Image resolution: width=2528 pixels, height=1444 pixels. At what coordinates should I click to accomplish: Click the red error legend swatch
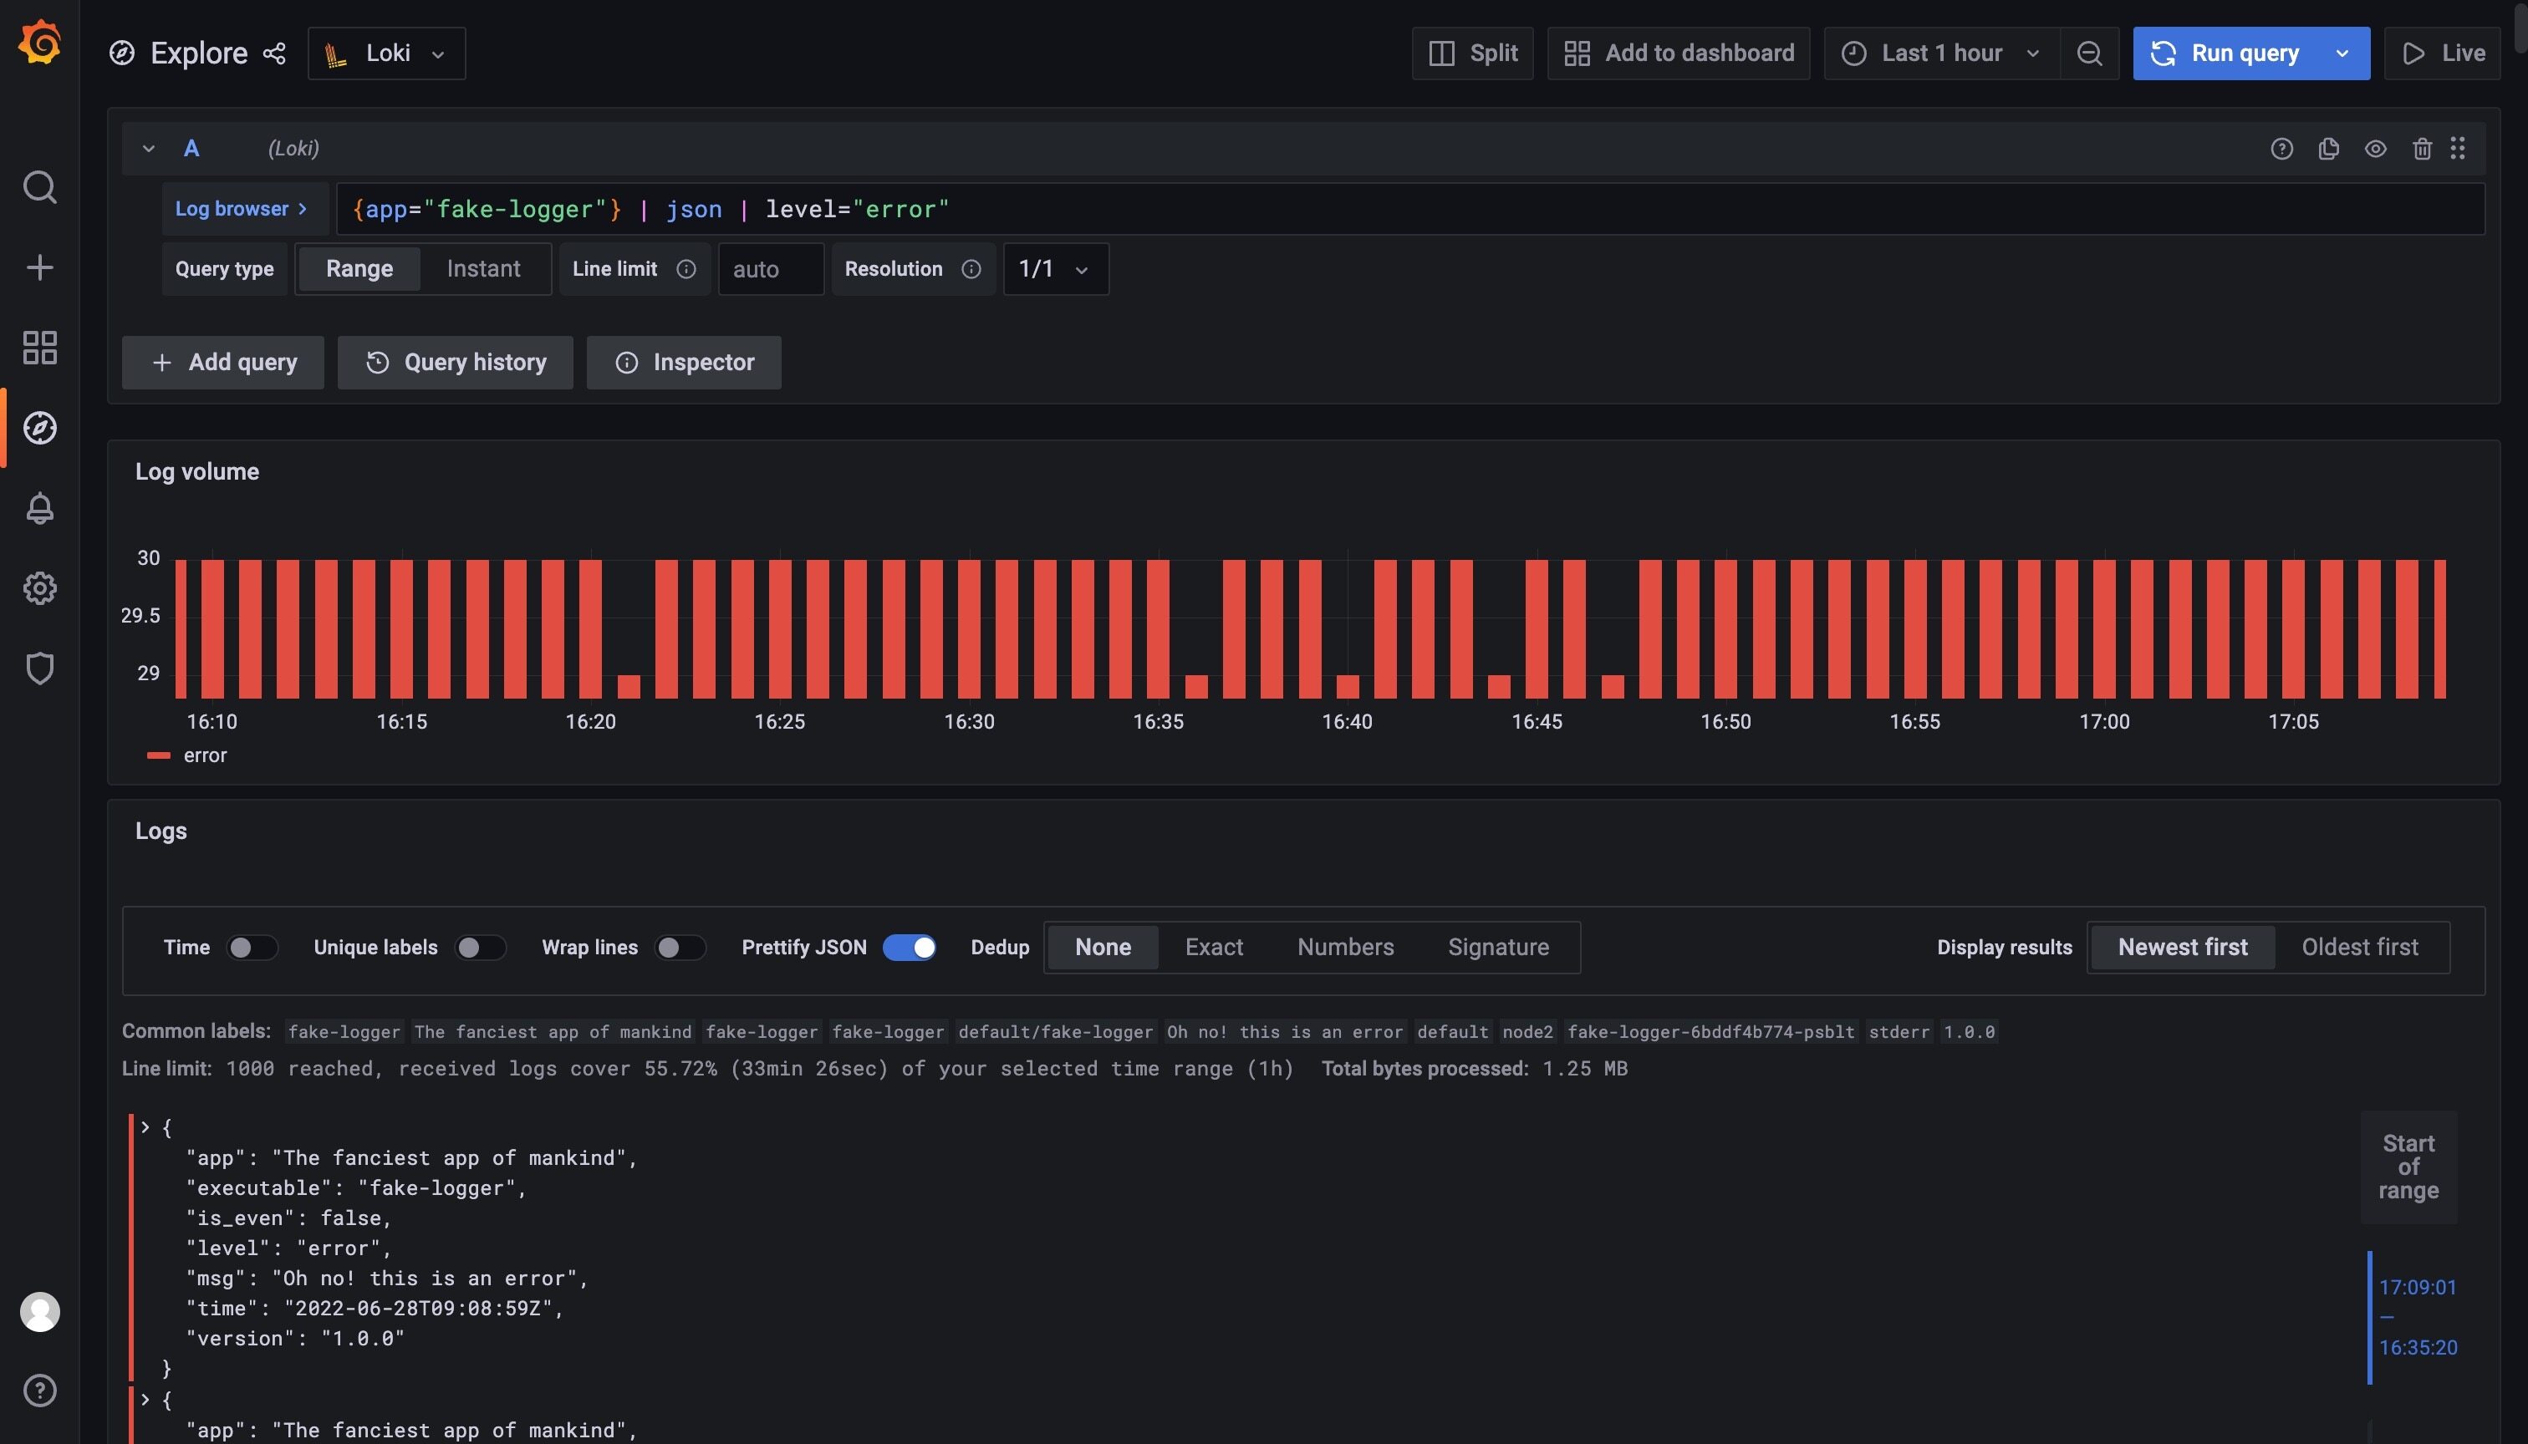click(x=159, y=755)
